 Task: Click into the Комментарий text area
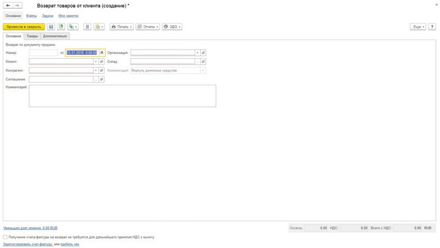[x=122, y=96]
